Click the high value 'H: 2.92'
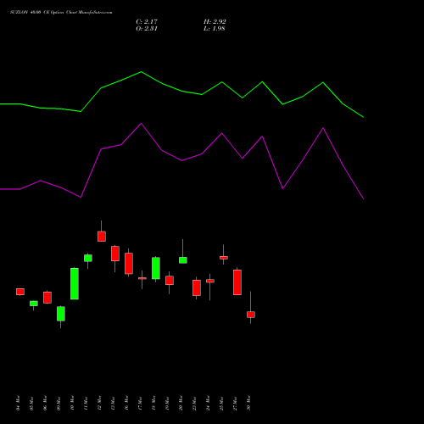The height and width of the screenshot is (424, 424). click(x=215, y=22)
